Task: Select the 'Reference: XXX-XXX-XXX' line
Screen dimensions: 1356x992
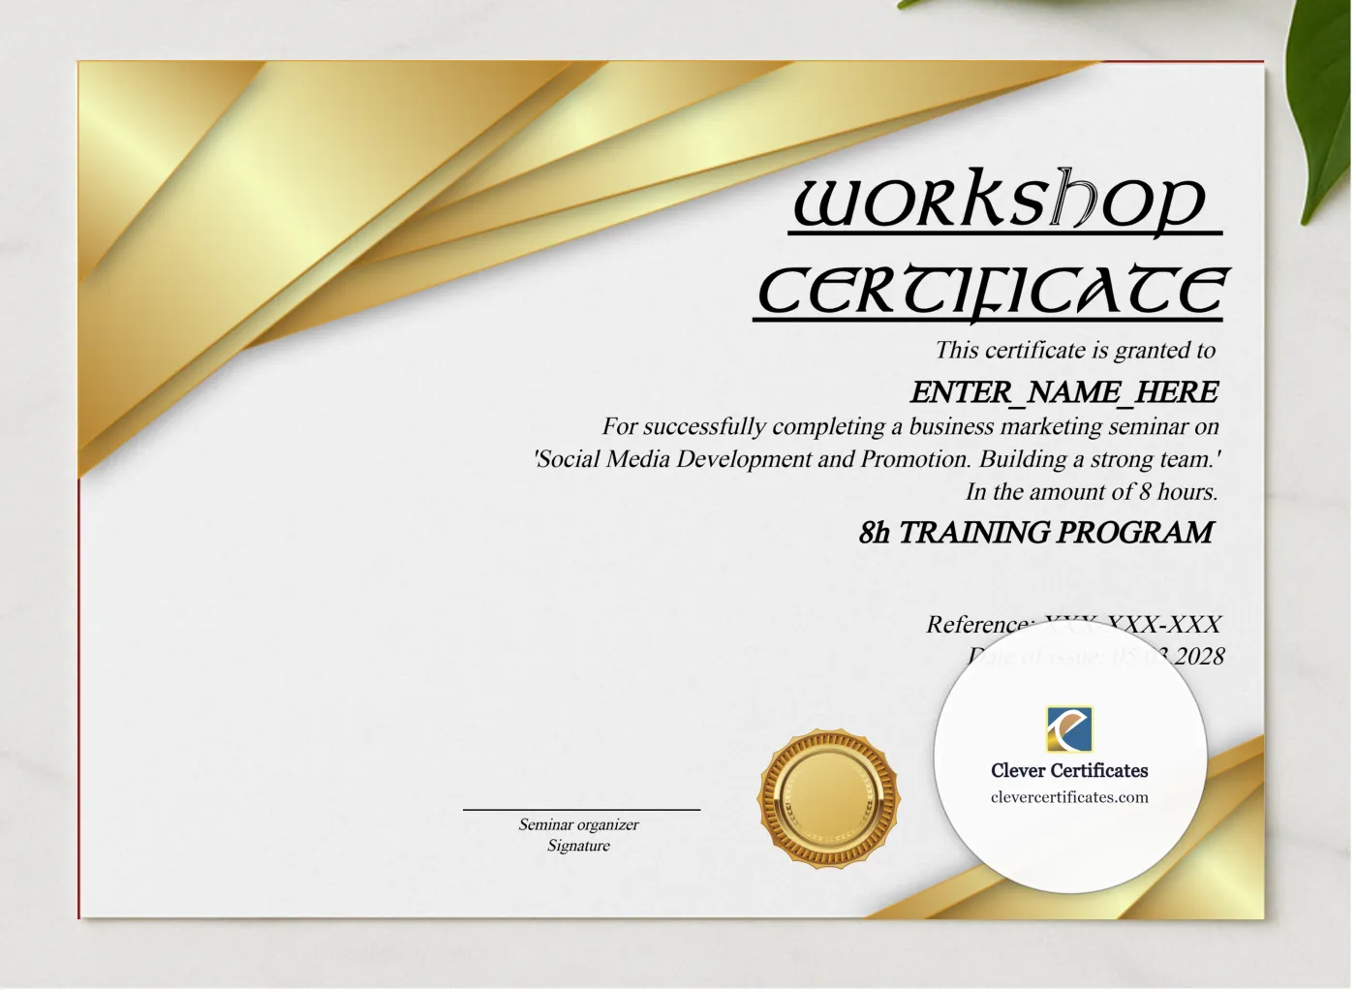Action: (1073, 625)
